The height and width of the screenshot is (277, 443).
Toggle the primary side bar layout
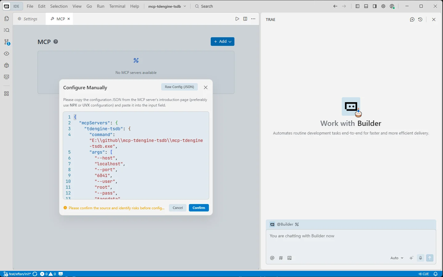[x=357, y=6]
